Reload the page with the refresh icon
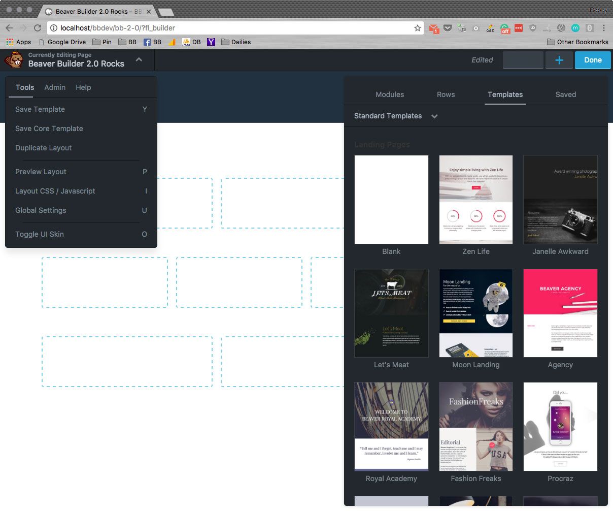Image resolution: width=613 pixels, height=511 pixels. coord(38,28)
